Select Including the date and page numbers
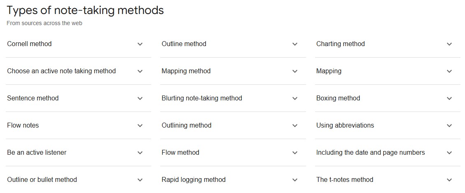 (370, 152)
